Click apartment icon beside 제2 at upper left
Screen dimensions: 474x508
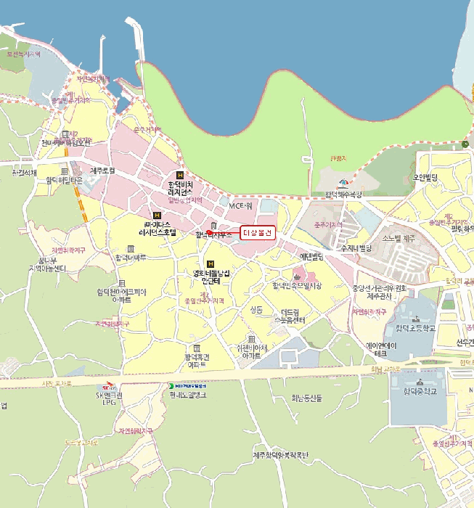[x=65, y=134]
